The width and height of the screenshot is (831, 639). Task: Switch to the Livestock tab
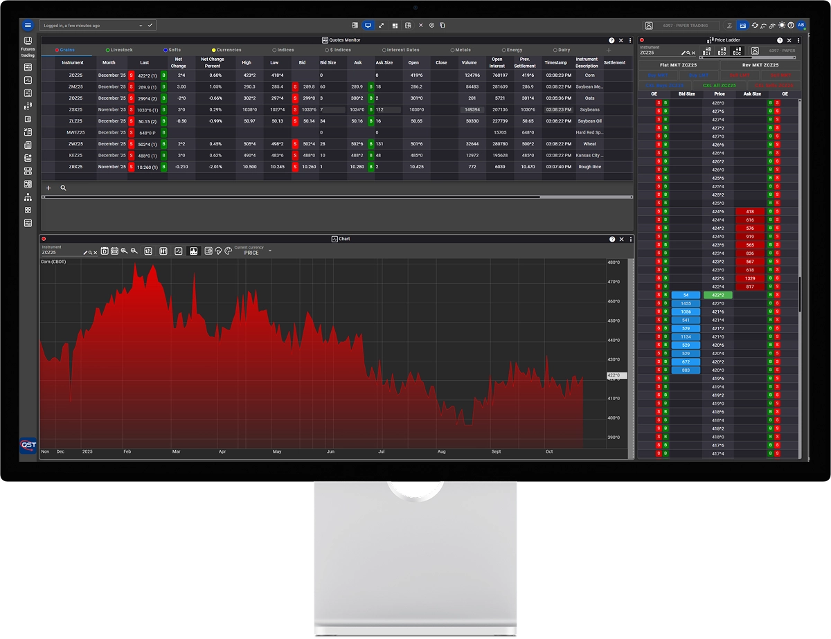point(119,51)
